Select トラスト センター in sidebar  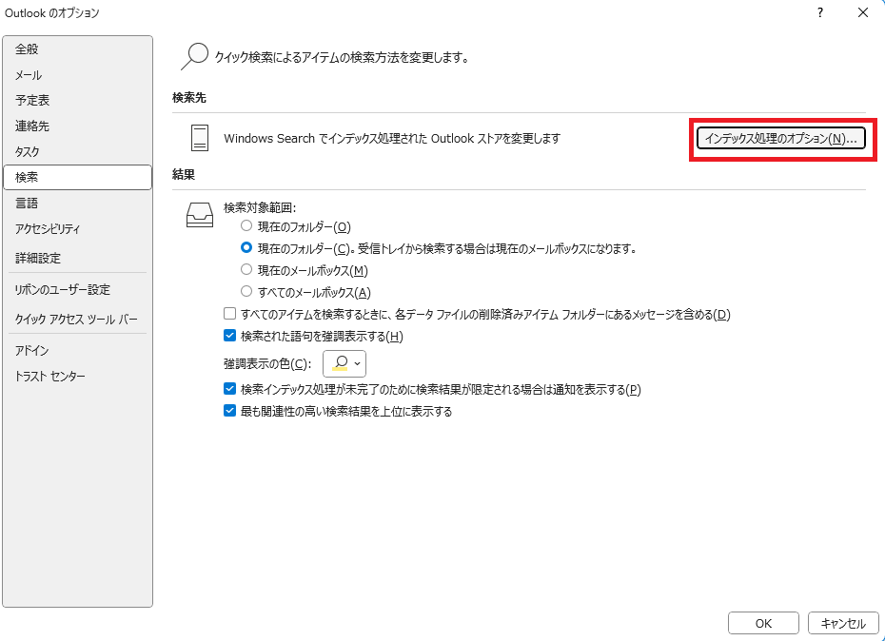pyautogui.click(x=50, y=377)
